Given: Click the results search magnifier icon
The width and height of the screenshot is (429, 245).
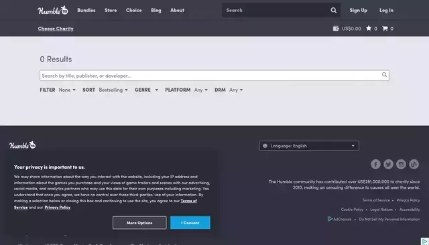Looking at the screenshot, I should pyautogui.click(x=384, y=75).
